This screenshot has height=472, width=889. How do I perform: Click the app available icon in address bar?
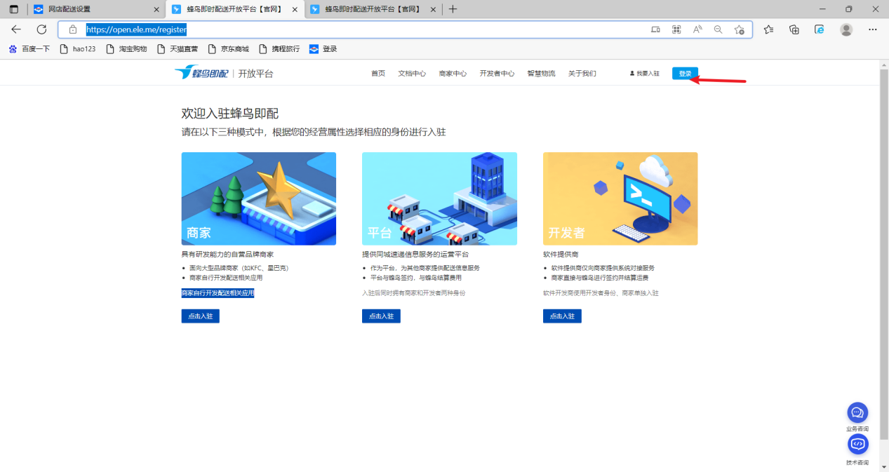(x=655, y=29)
